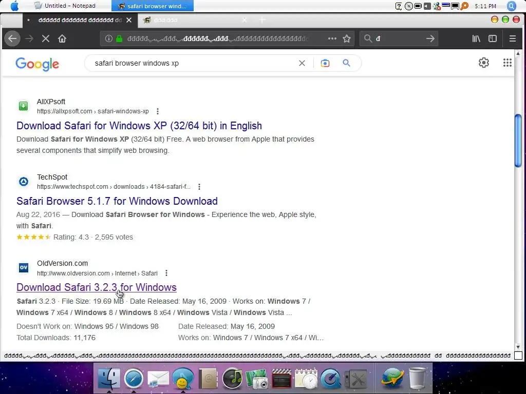Open the Library bookshelf icon
This screenshot has height=394, width=526.
coord(476,38)
